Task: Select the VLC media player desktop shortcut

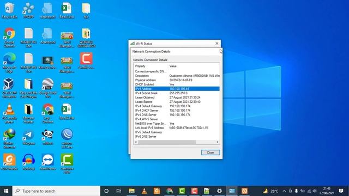Action: tap(9, 113)
